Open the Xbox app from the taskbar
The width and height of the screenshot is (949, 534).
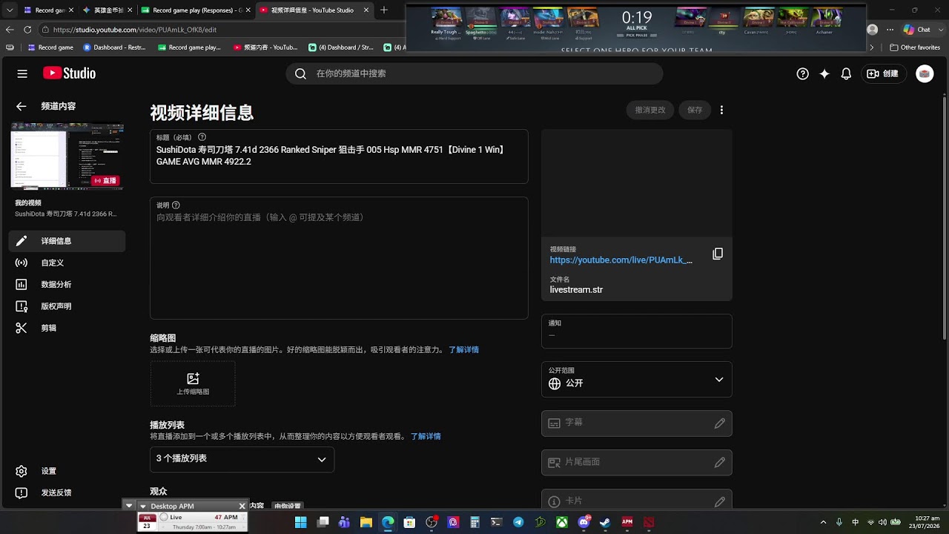(562, 522)
